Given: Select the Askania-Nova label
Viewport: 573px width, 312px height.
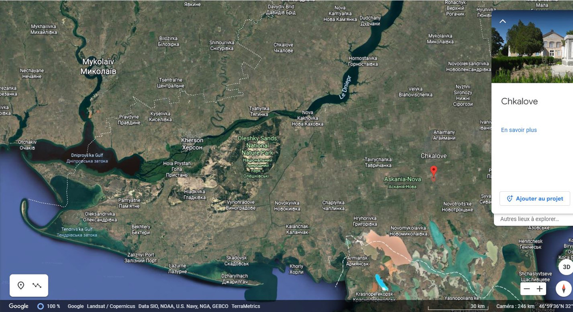Looking at the screenshot, I should coord(403,182).
